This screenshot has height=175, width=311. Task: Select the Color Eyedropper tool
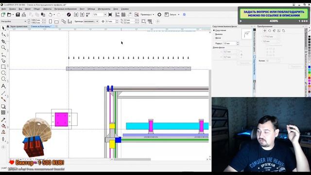[x=3, y=120]
